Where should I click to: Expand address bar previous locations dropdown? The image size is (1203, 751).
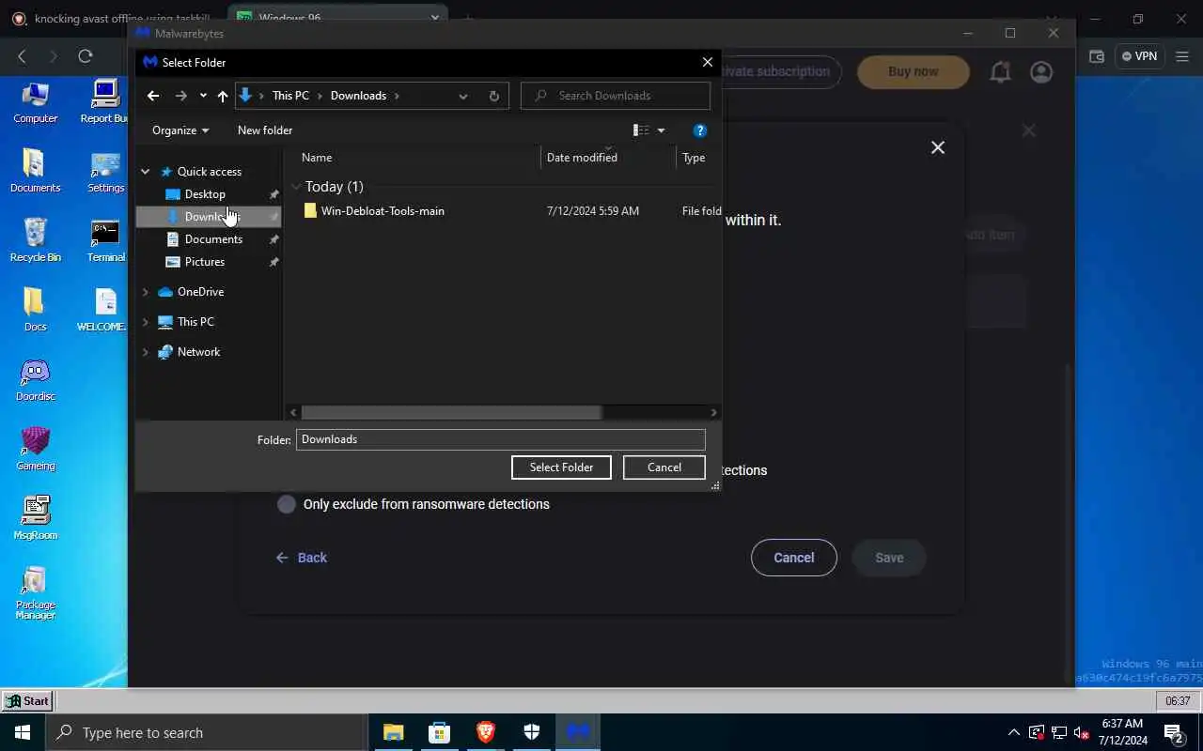tap(463, 96)
